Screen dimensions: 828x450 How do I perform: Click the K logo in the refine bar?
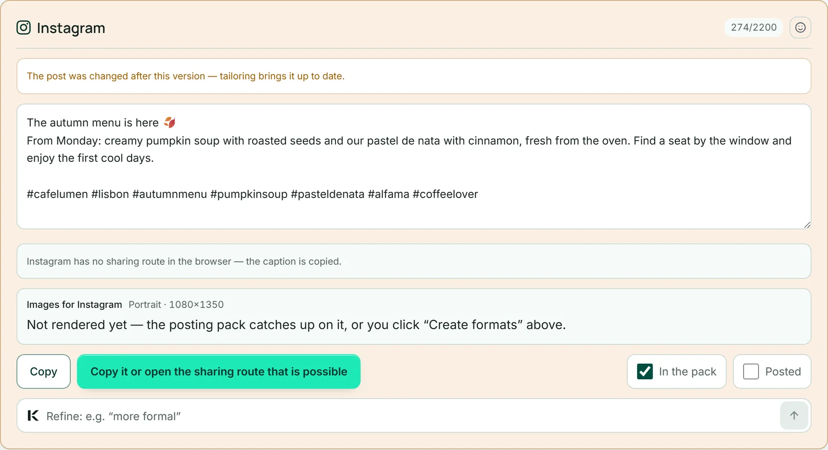[x=33, y=415]
